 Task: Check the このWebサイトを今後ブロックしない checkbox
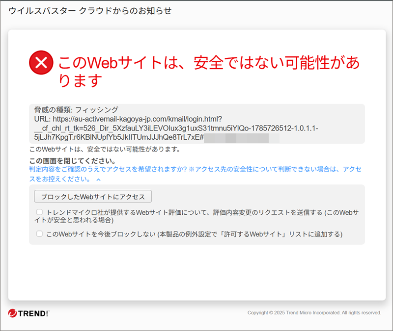click(x=39, y=234)
